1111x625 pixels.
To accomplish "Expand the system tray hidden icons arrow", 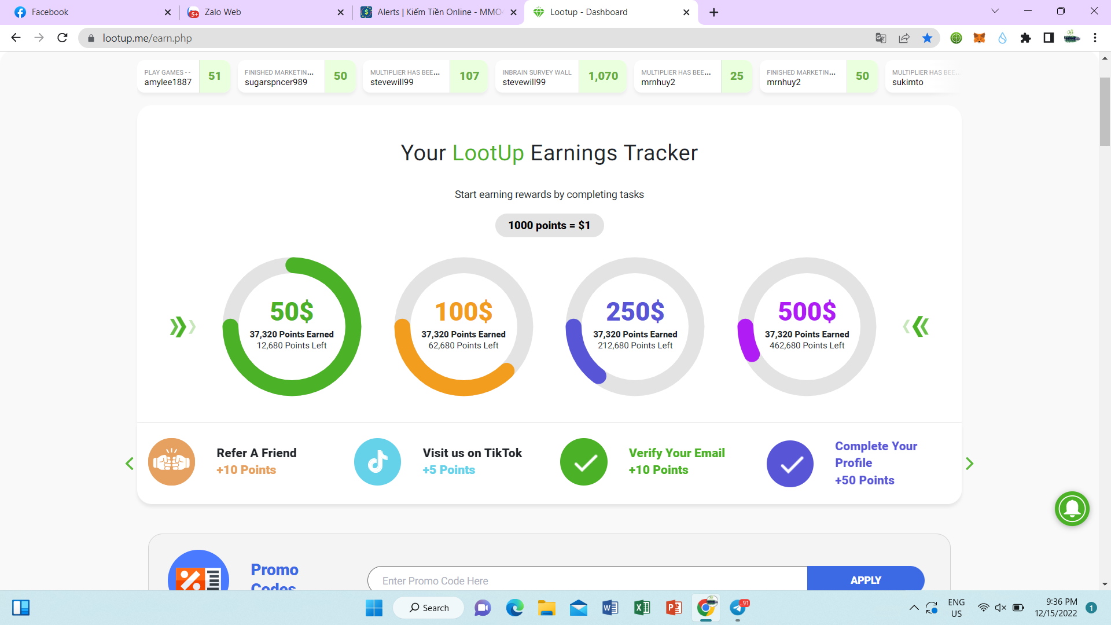I will pos(914,608).
